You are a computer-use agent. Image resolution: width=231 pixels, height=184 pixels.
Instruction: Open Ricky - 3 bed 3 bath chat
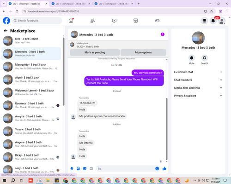click(31, 157)
